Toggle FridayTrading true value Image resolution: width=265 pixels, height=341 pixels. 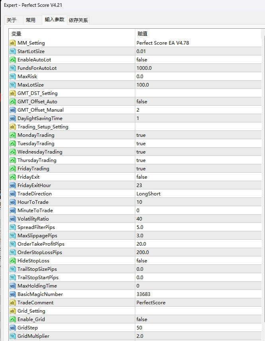(141, 169)
